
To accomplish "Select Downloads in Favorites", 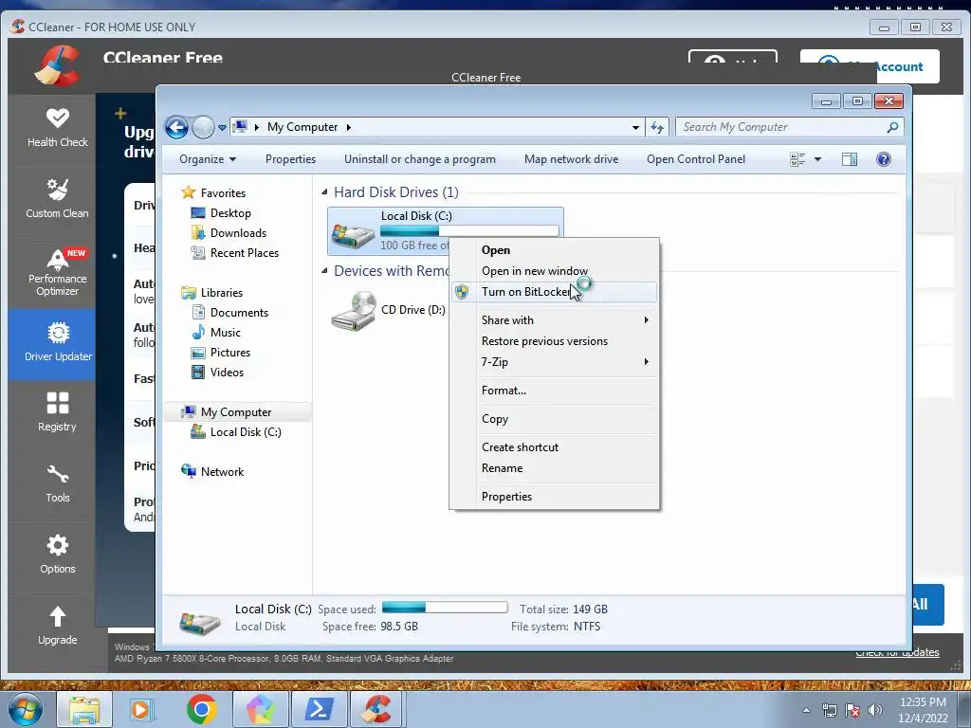I will coord(238,233).
